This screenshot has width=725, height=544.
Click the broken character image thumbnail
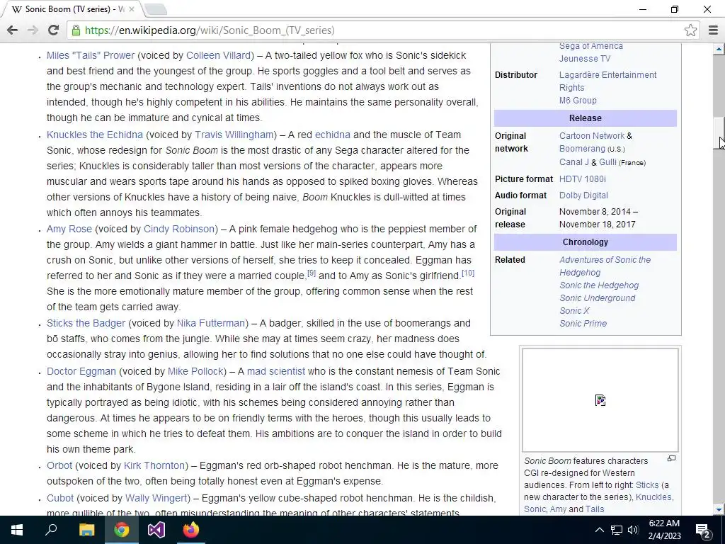click(600, 400)
